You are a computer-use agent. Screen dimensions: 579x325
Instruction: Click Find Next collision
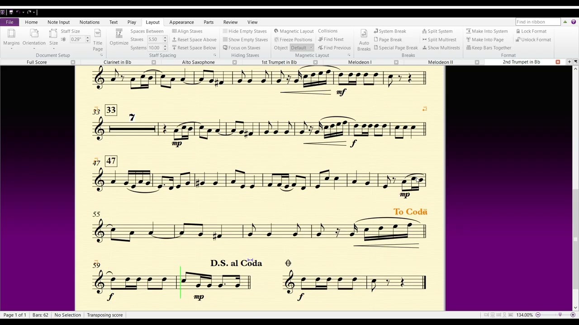coord(330,40)
